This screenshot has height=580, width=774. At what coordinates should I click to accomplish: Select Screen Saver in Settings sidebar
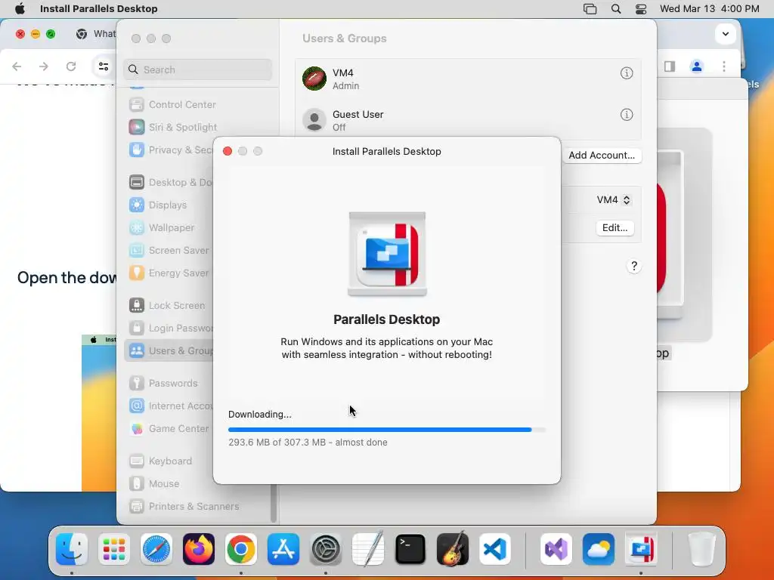pos(169,251)
